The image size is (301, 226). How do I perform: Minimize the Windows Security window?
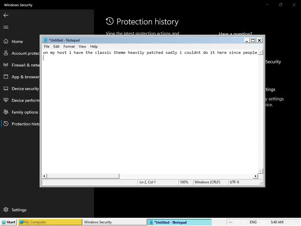click(x=267, y=5)
